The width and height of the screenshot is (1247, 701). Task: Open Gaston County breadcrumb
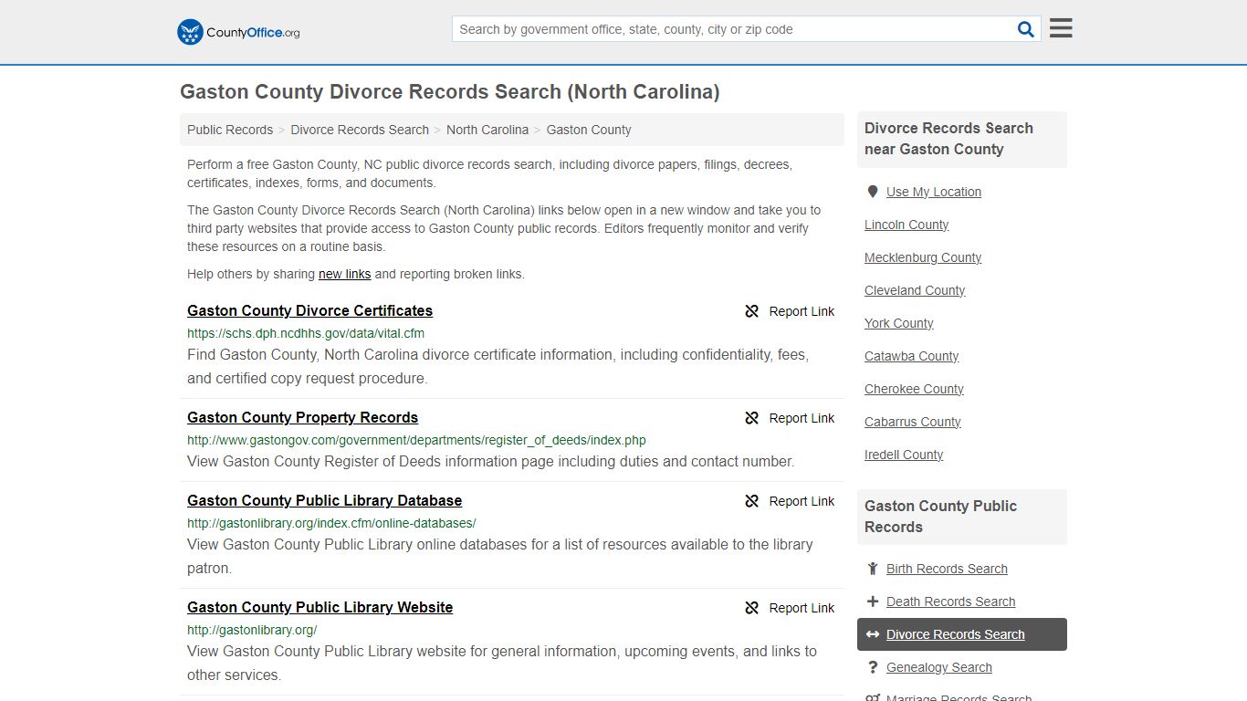[589, 130]
